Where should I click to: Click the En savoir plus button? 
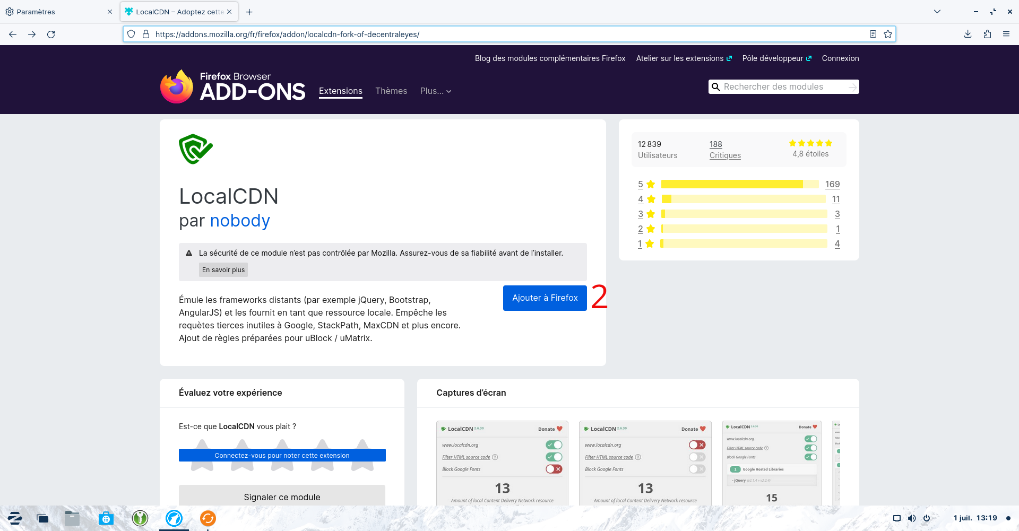click(x=223, y=270)
